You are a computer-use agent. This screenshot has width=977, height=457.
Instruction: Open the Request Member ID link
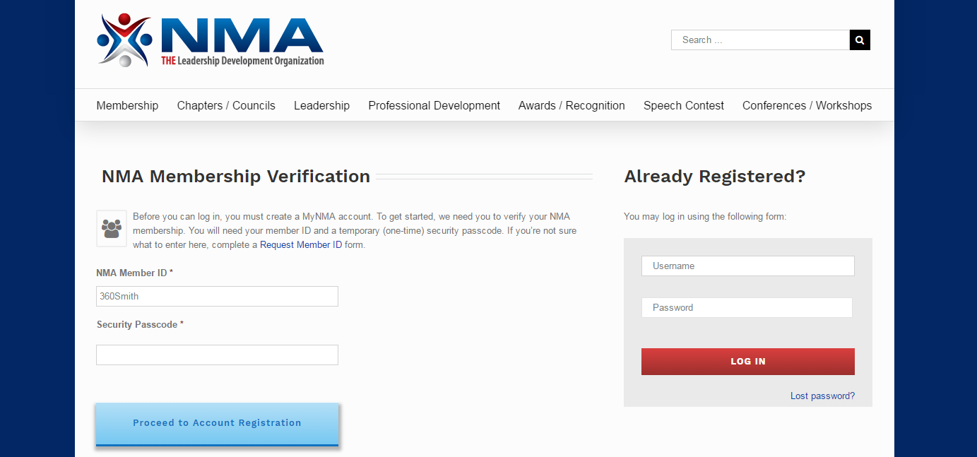(x=301, y=245)
